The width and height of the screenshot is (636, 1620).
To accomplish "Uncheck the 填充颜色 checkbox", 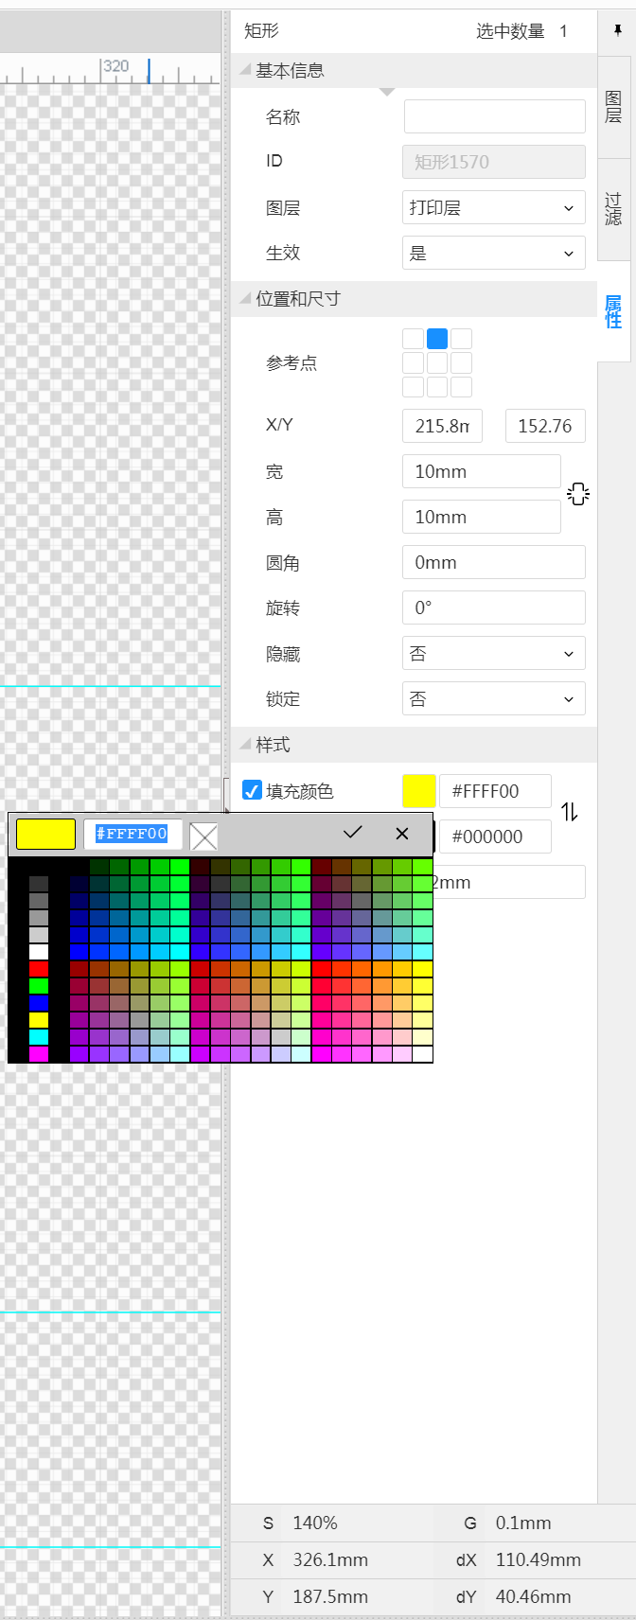I will [x=252, y=790].
